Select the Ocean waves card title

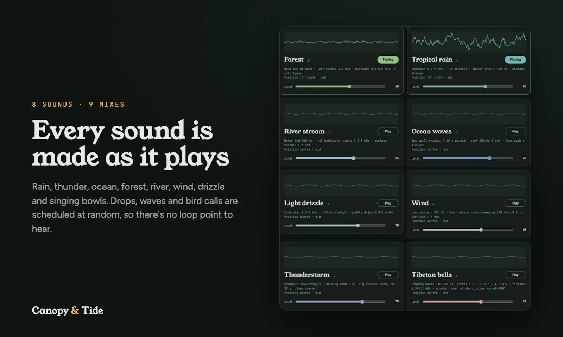click(x=431, y=131)
